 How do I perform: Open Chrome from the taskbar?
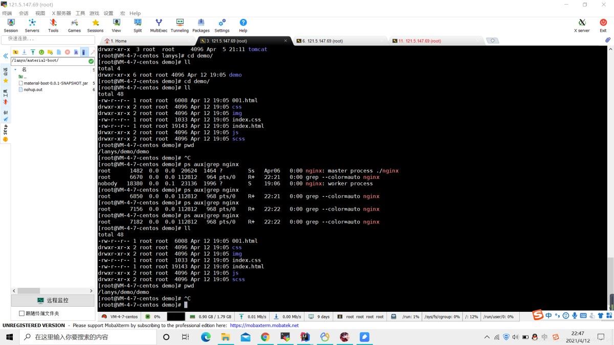click(265, 337)
